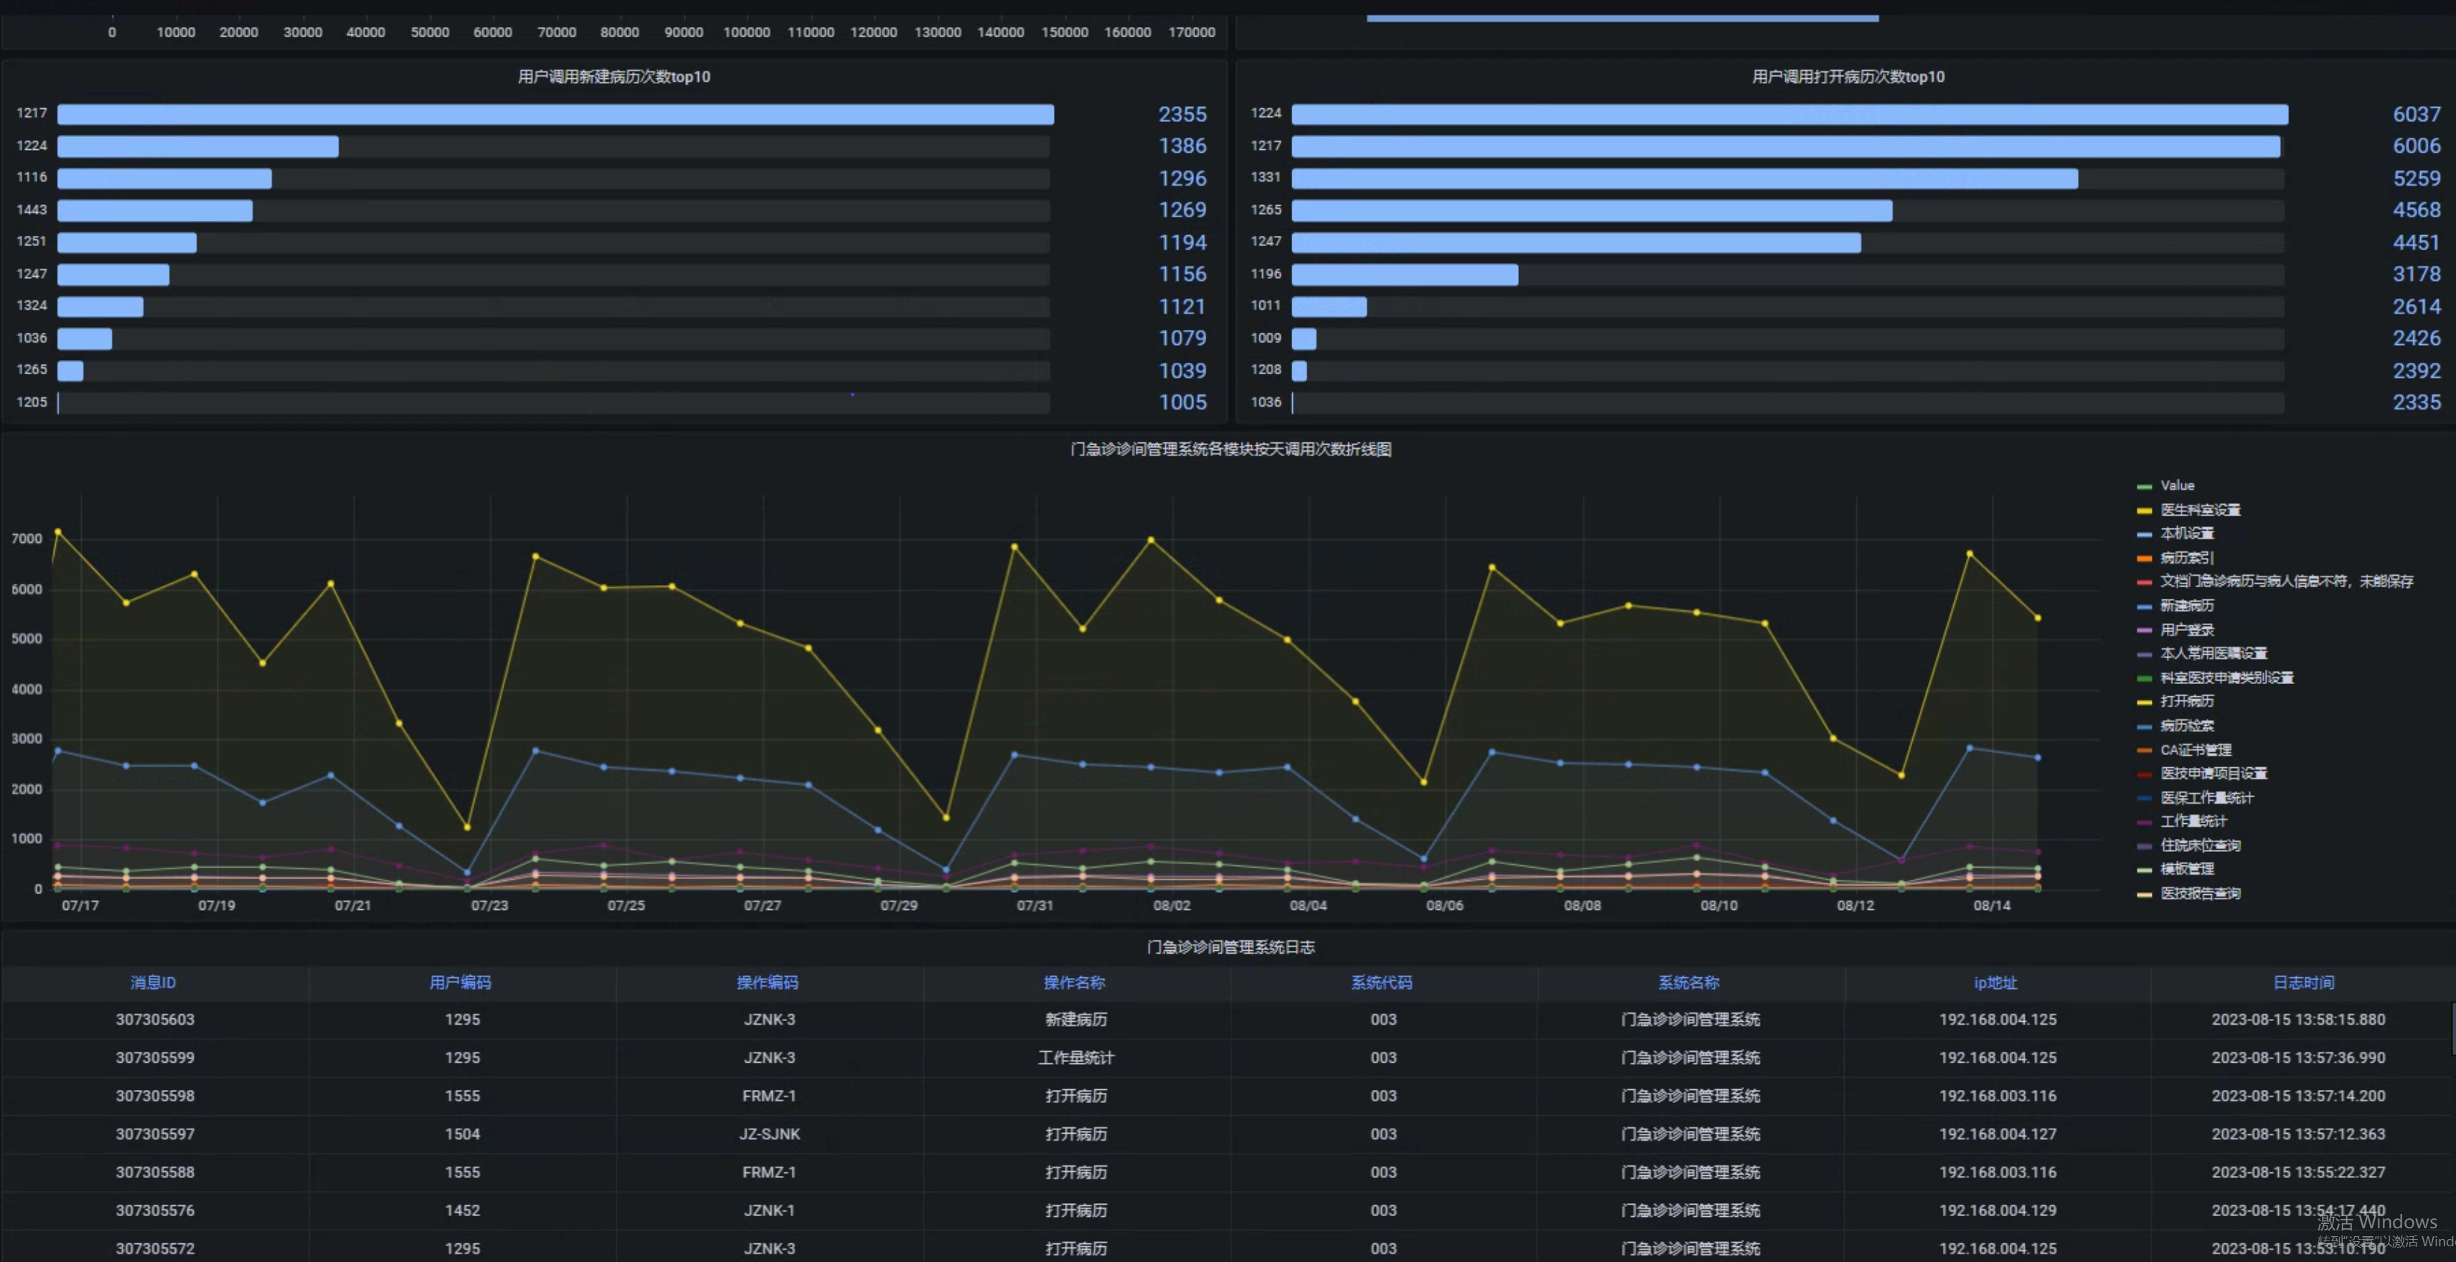Click IP address 192.168.004.127
2456x1262 pixels.
[x=1998, y=1134]
